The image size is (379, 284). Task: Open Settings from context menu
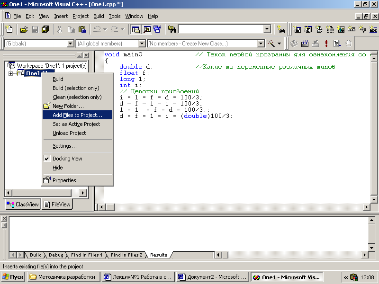[x=77, y=146]
